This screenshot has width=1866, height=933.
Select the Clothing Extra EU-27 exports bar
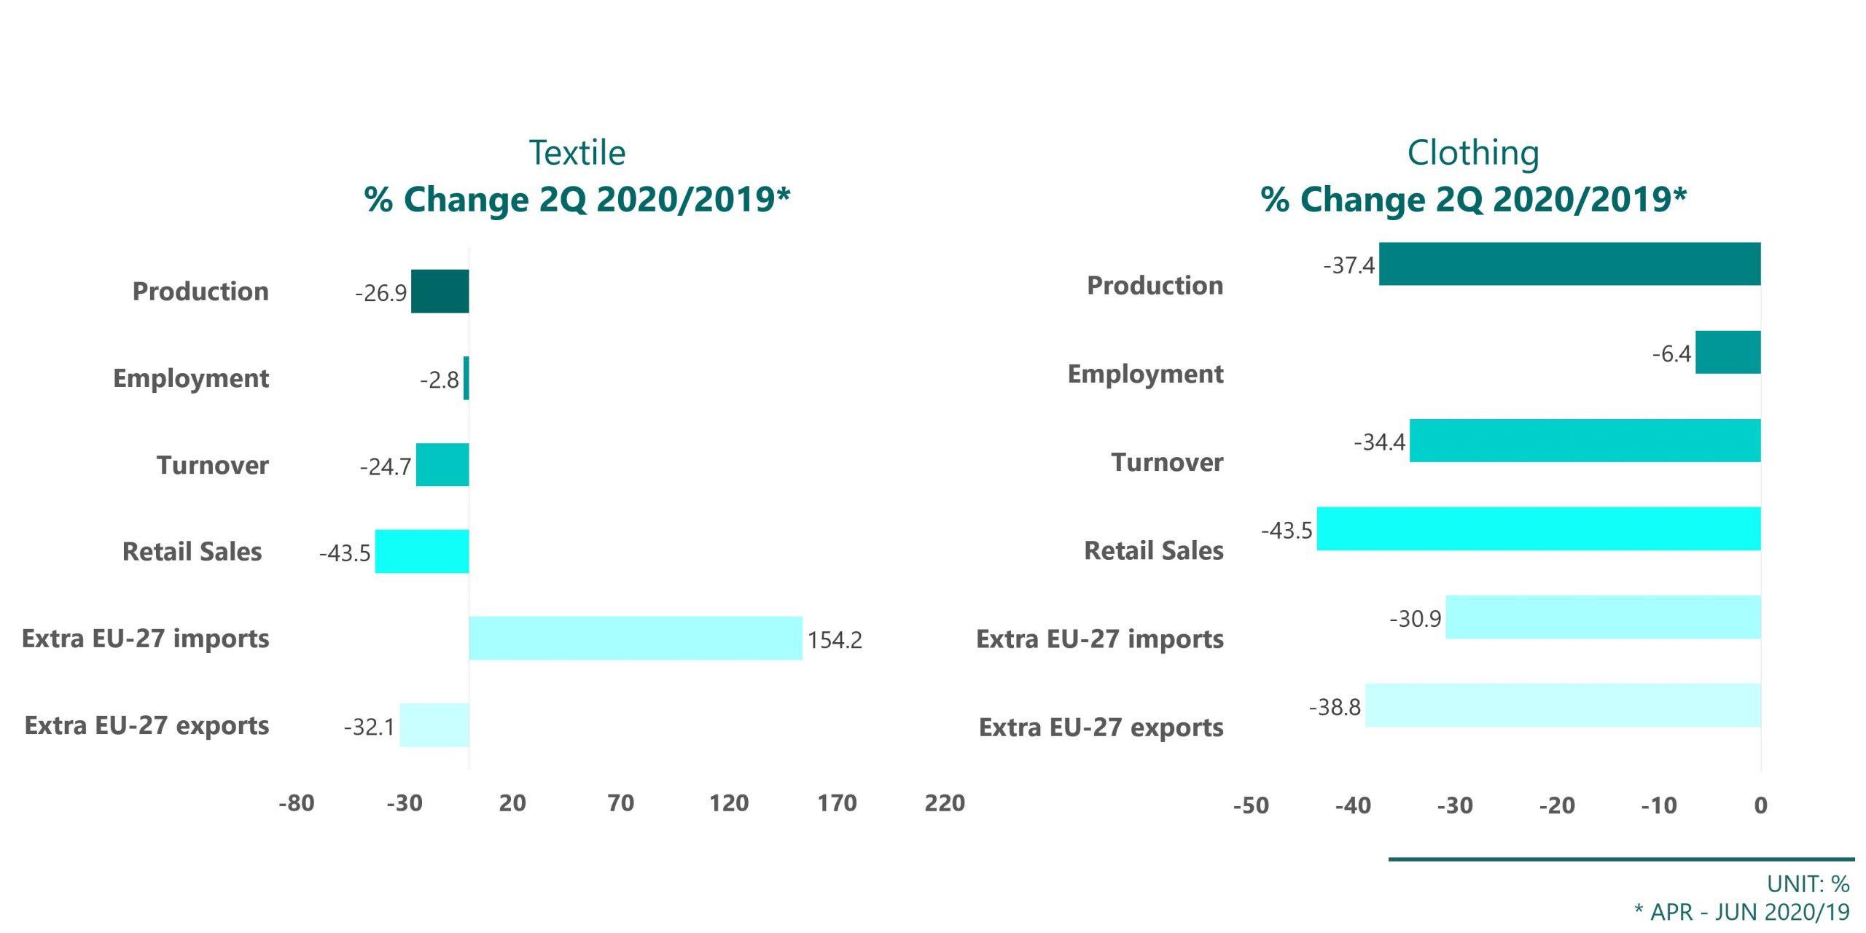[x=1563, y=706]
